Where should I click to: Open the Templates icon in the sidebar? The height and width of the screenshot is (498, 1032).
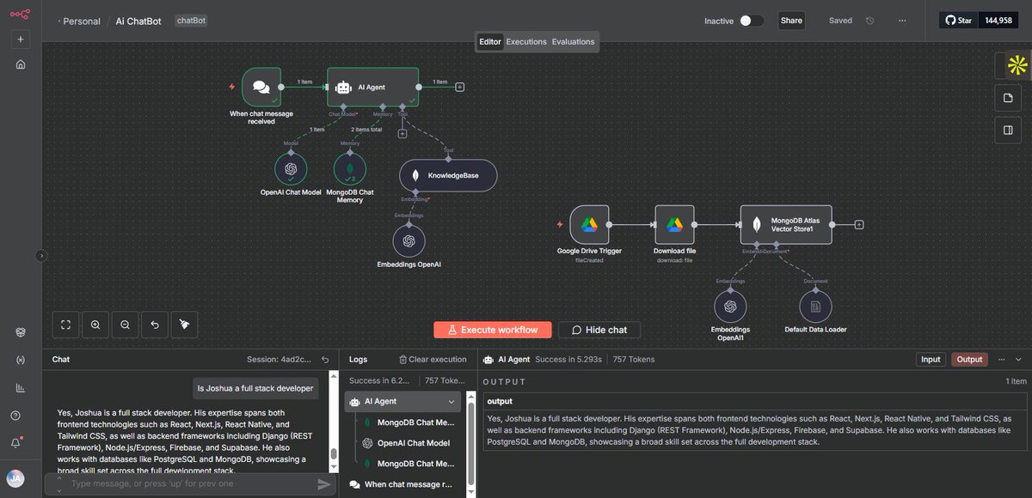(x=20, y=333)
